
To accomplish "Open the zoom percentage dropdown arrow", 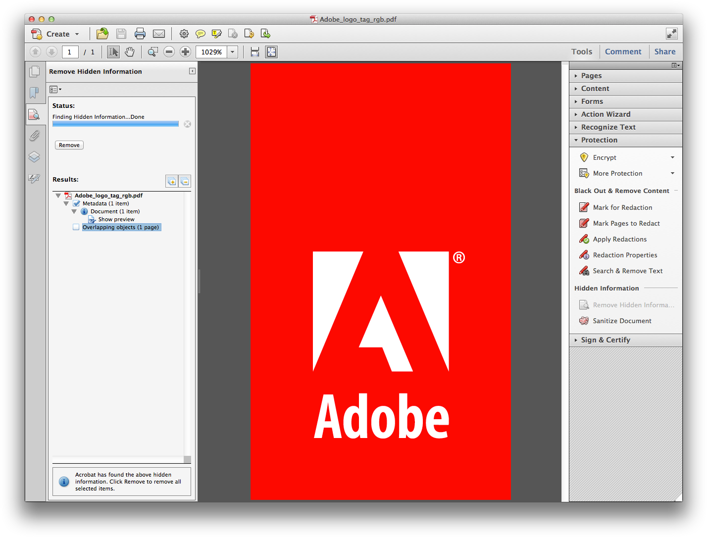I will coord(233,52).
